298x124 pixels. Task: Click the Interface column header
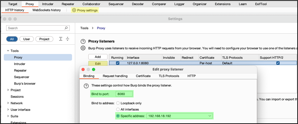click(144, 58)
